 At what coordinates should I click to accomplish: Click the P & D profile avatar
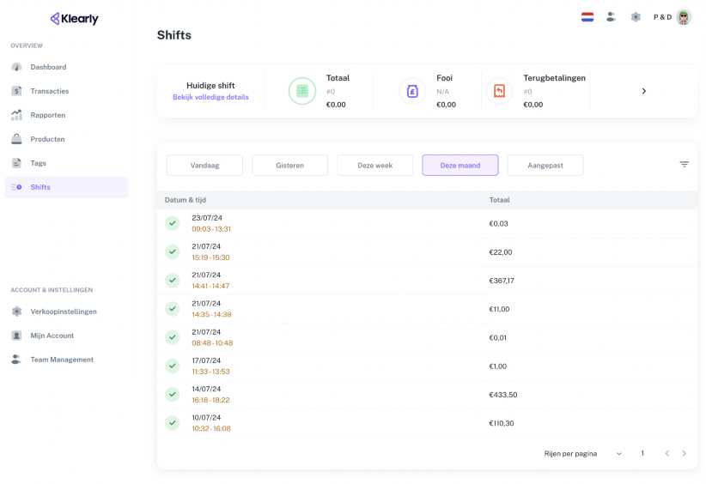coord(684,17)
